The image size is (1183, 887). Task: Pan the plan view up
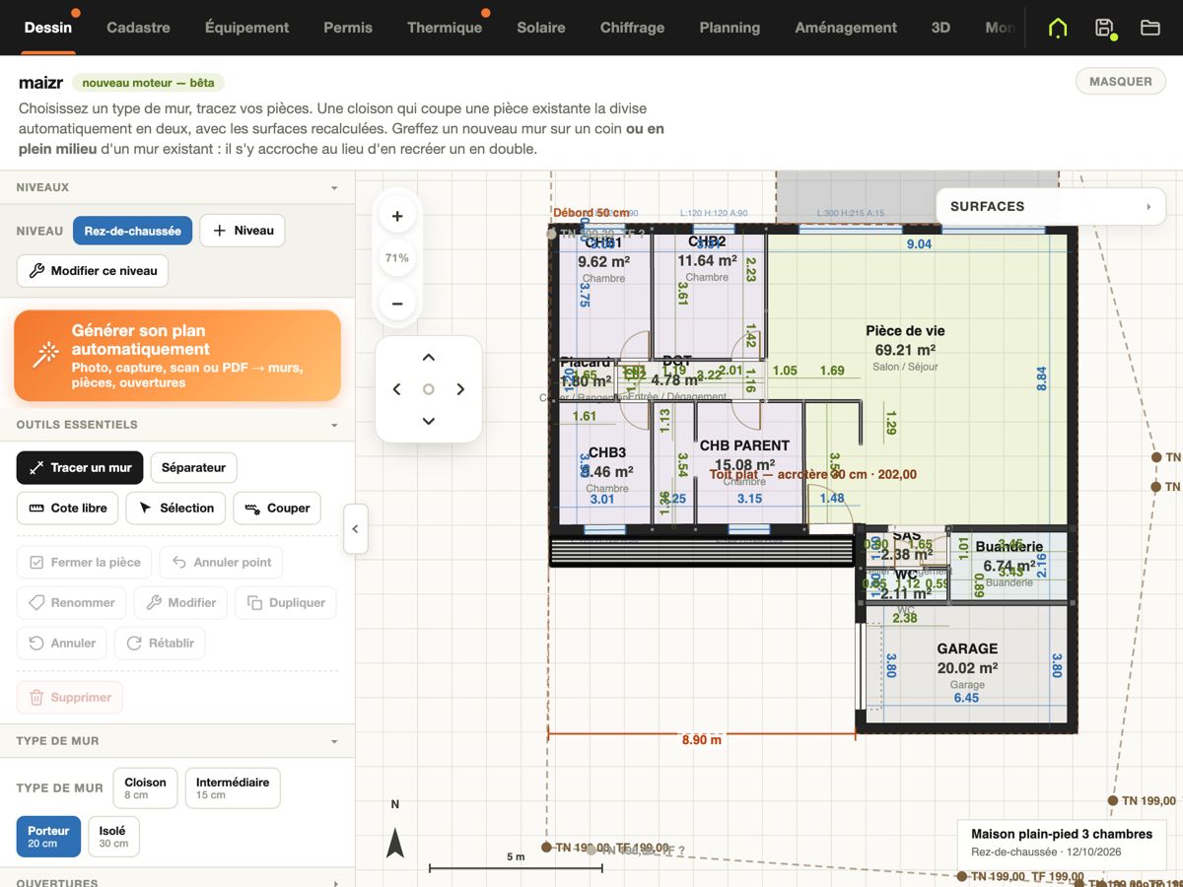coord(429,358)
